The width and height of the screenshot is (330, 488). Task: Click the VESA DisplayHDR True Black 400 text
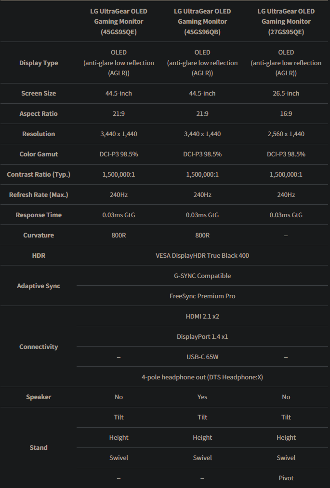pyautogui.click(x=202, y=255)
